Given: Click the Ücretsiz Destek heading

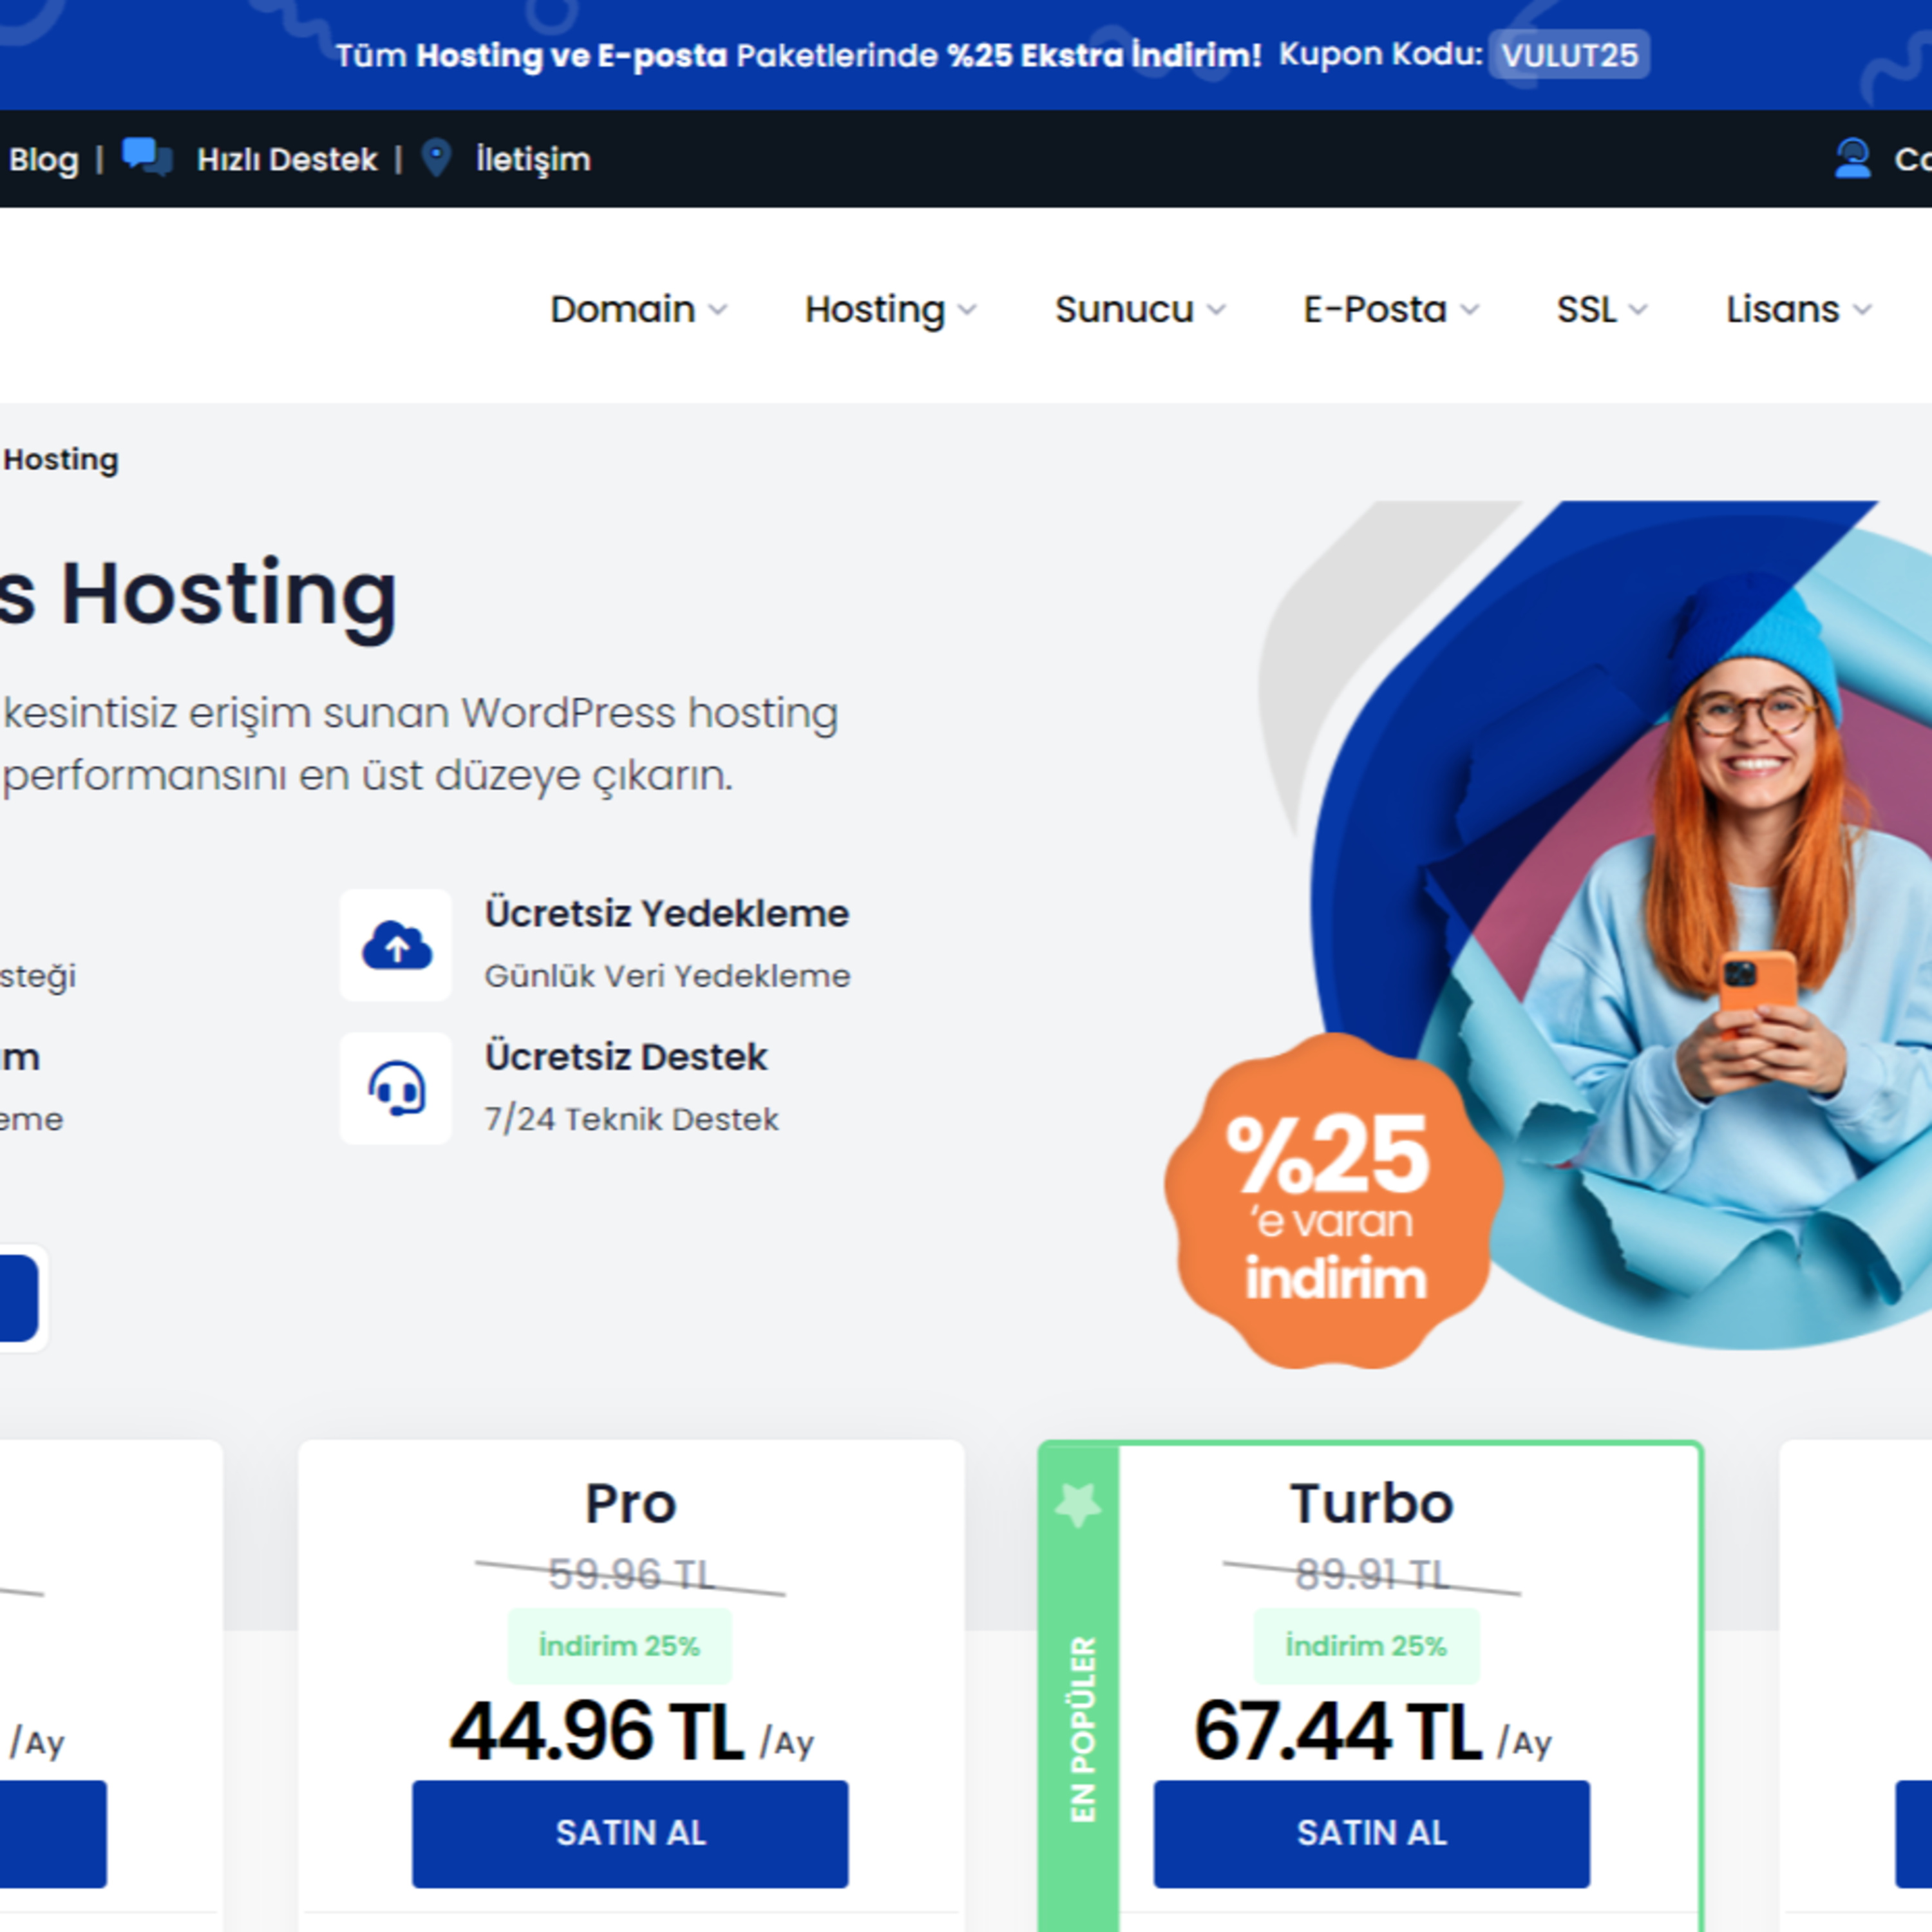Looking at the screenshot, I should tap(626, 1057).
